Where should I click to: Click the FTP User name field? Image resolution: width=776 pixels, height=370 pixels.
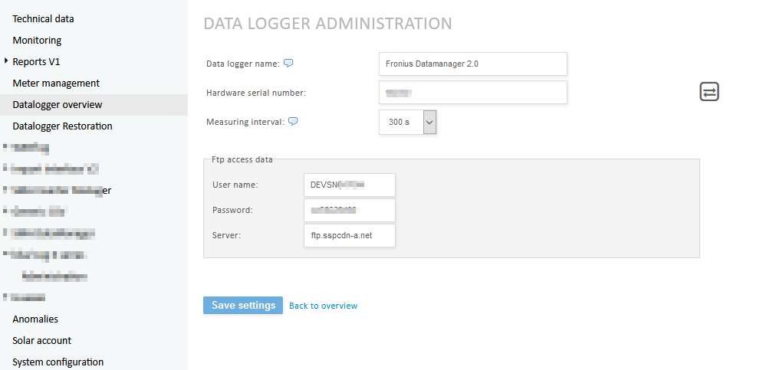click(x=349, y=185)
